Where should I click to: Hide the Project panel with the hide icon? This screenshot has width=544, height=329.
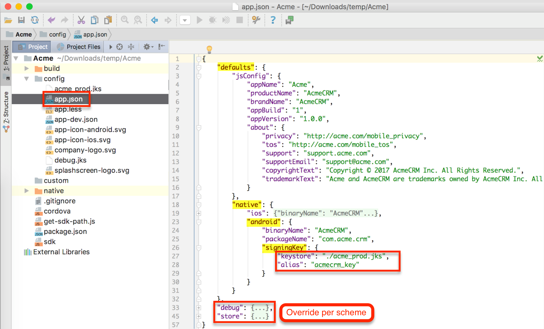(x=161, y=47)
